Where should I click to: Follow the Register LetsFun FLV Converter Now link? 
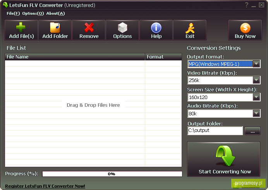tap(45, 186)
